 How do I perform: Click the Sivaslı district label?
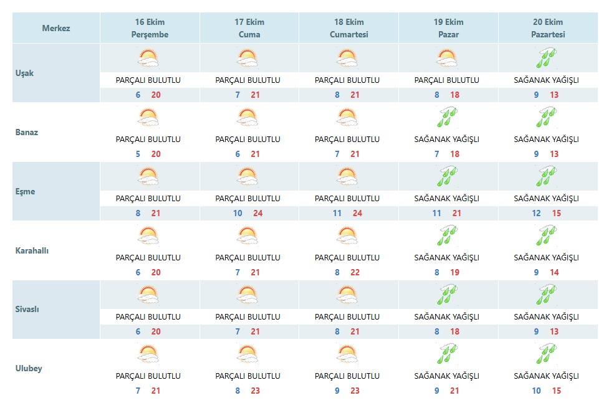click(27, 309)
